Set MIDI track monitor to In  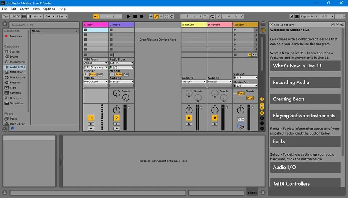86,74
